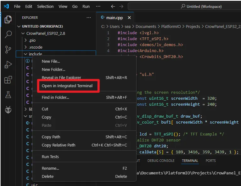Close the main.cpp editor tab
This screenshot has width=241, height=186.
(x=129, y=18)
